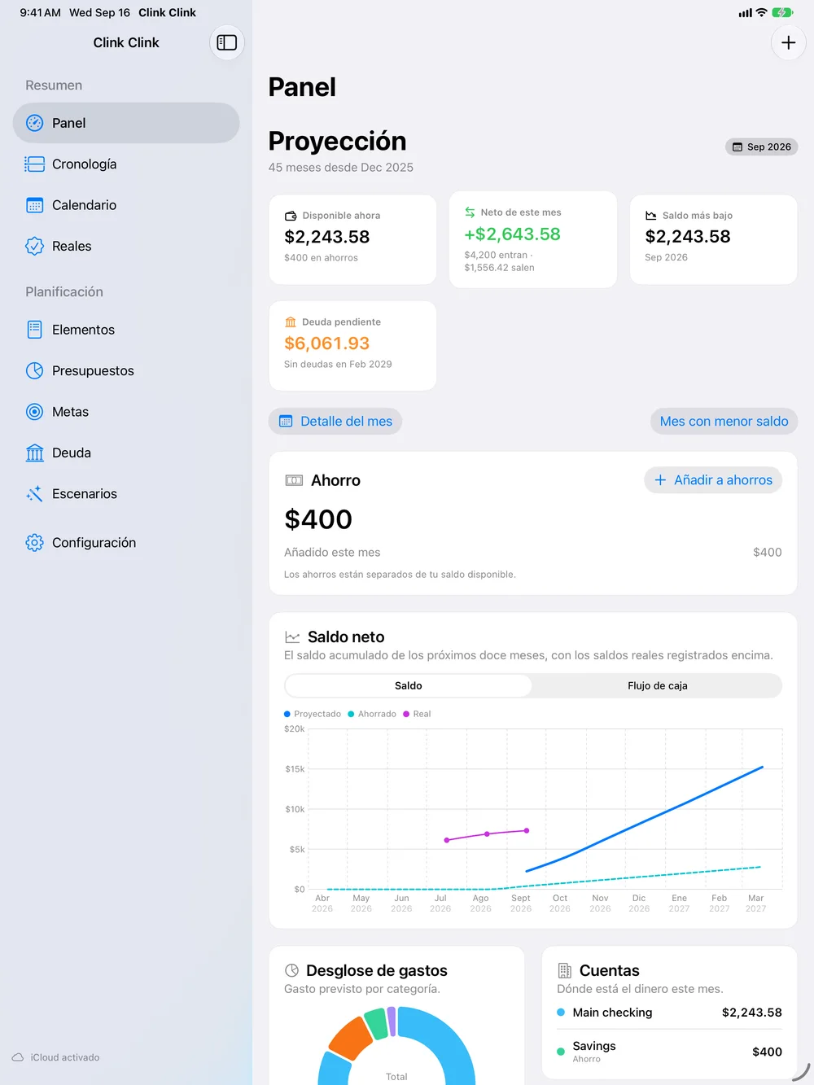This screenshot has width=814, height=1085.
Task: Open Configuración gear settings
Action: tap(126, 543)
